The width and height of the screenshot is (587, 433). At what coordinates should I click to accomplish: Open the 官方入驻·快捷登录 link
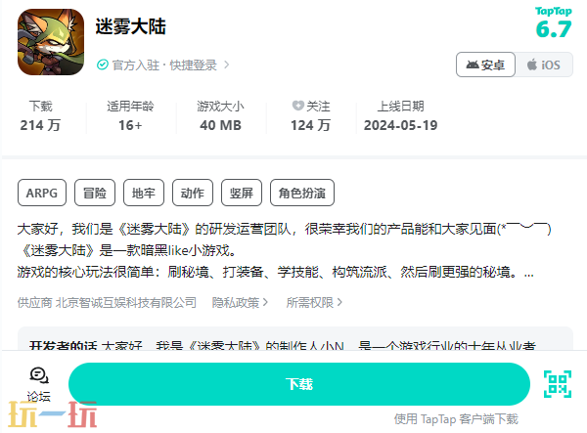pos(164,65)
